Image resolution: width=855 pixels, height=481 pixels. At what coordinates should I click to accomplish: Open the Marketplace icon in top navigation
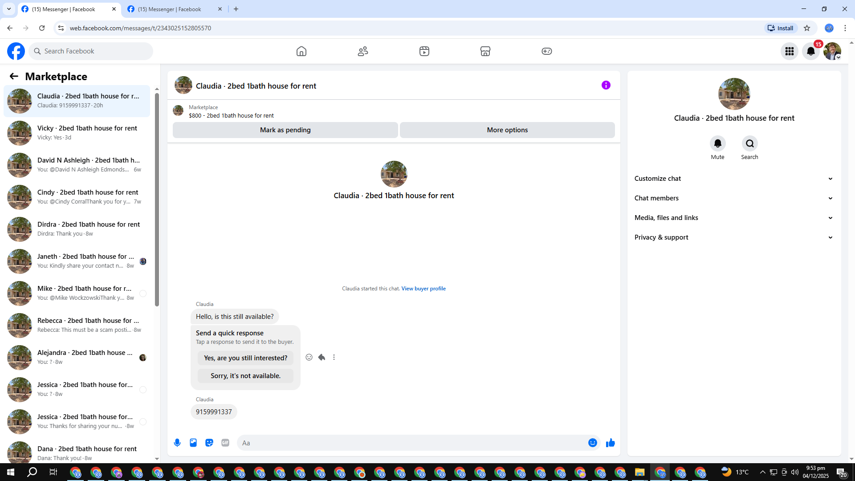[x=485, y=51]
